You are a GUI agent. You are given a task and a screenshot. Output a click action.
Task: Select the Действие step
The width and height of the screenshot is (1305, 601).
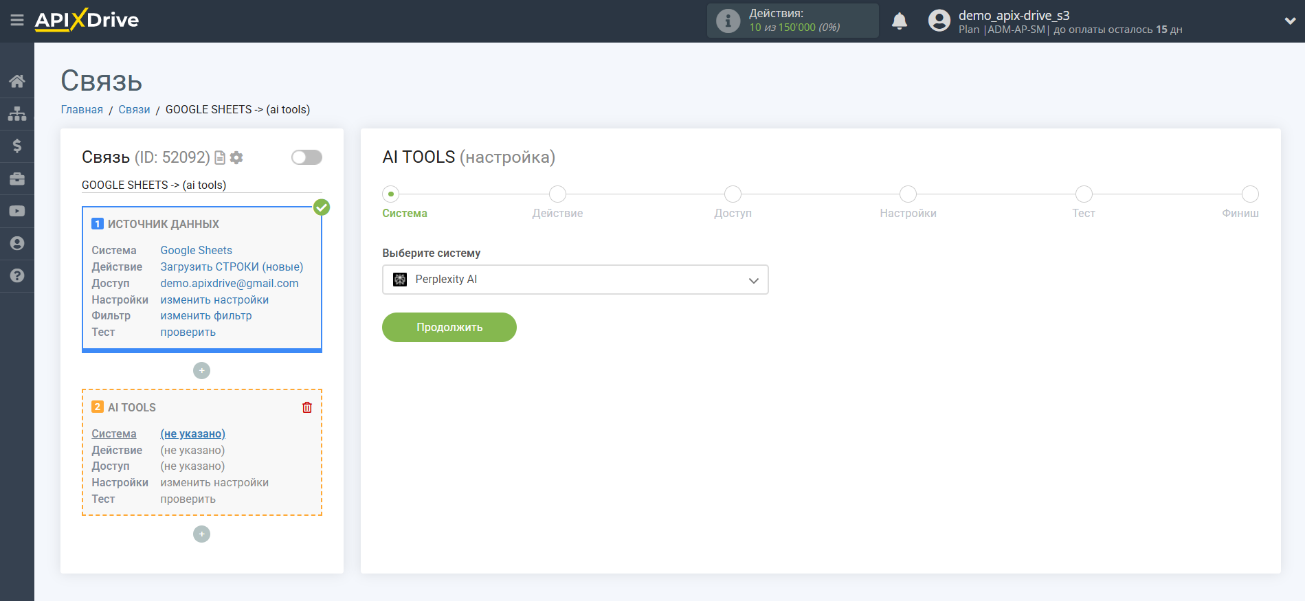pyautogui.click(x=558, y=194)
